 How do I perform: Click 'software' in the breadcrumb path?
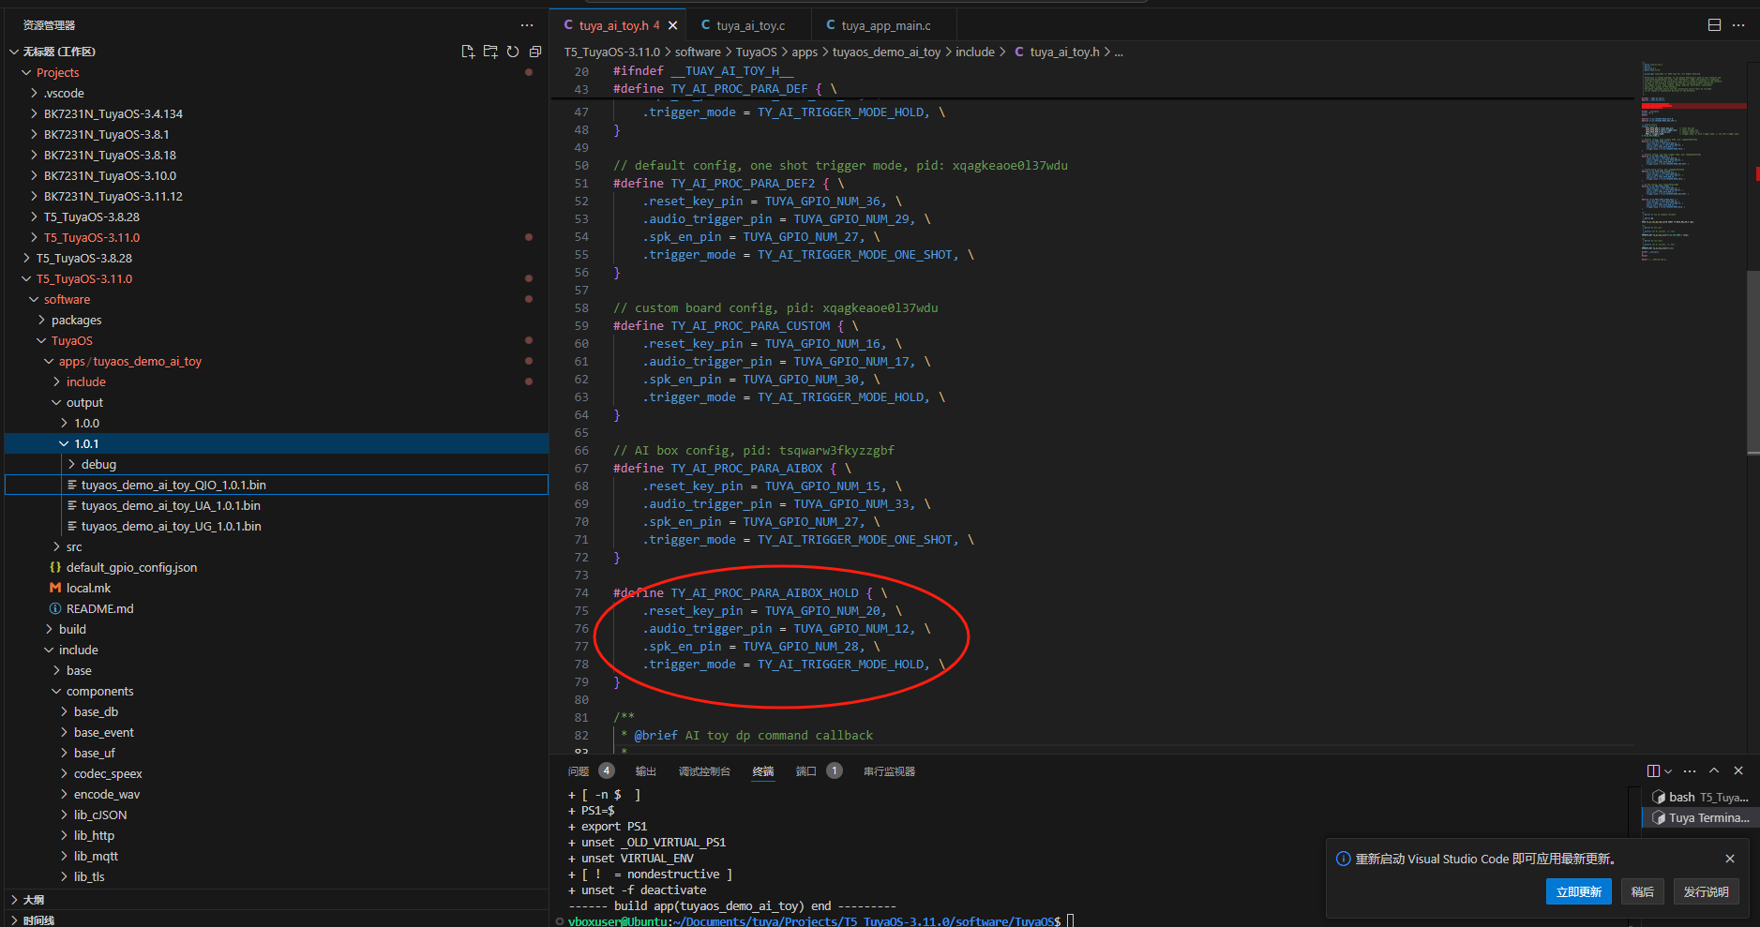pyautogui.click(x=698, y=52)
